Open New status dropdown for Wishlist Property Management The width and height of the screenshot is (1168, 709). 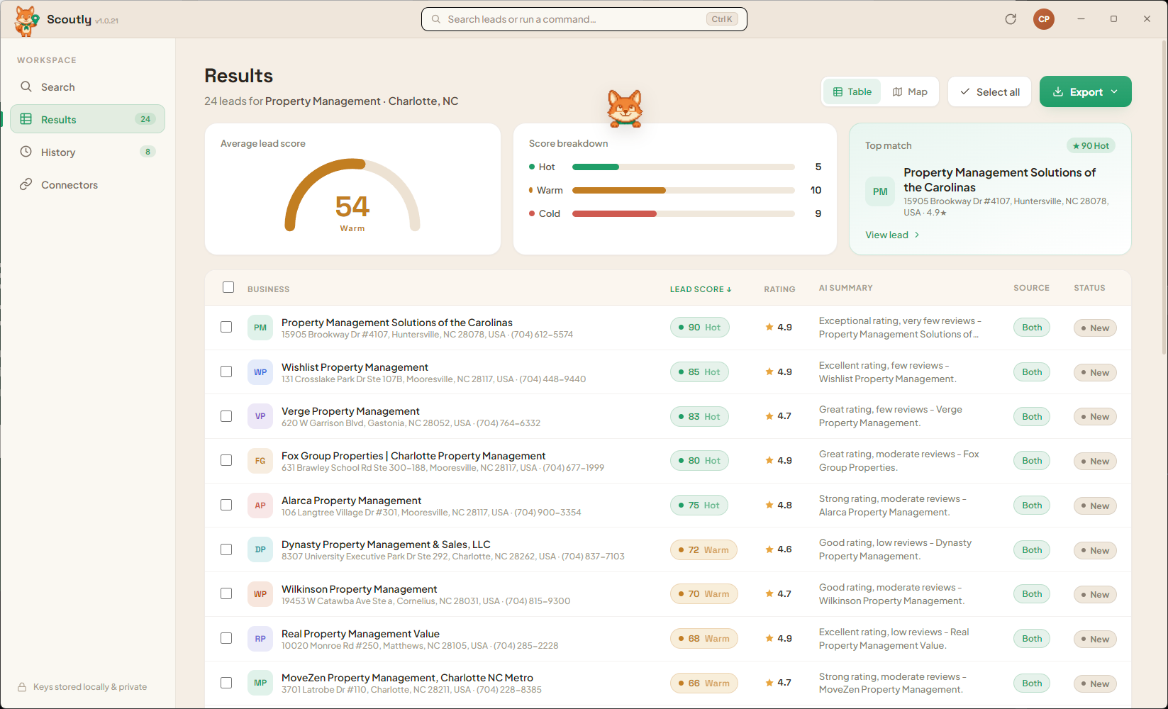[1095, 372]
